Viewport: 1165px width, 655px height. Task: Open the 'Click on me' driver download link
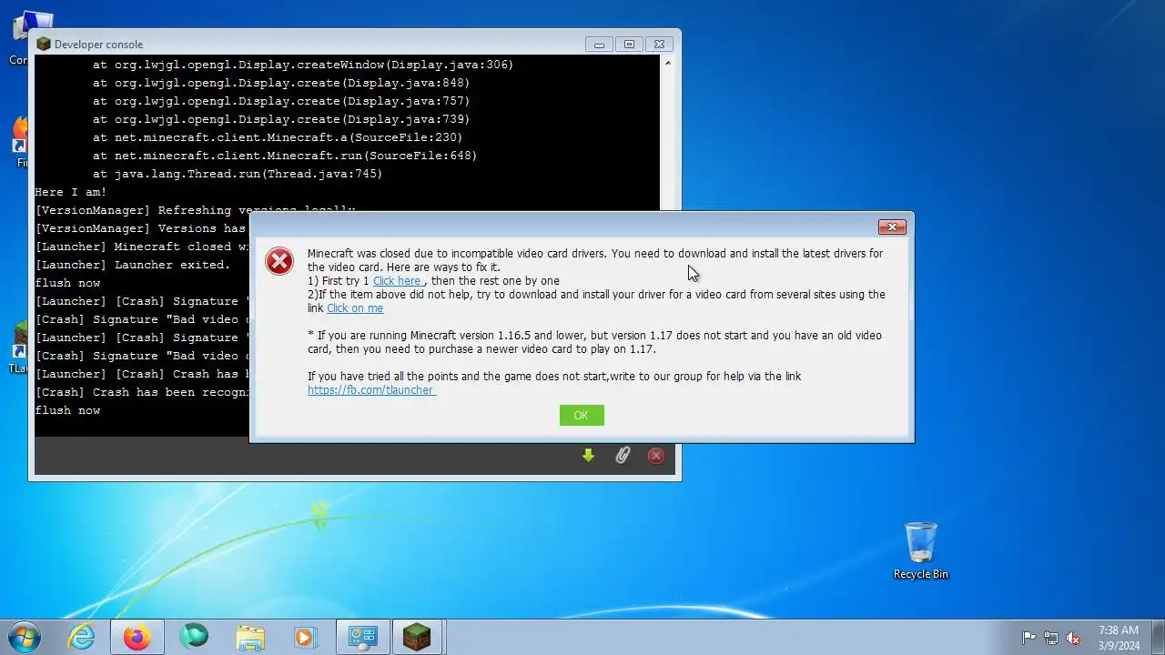click(355, 308)
